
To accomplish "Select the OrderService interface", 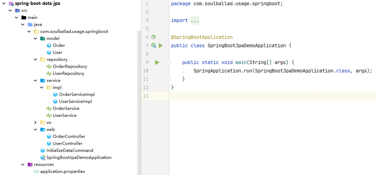I will (x=66, y=108).
